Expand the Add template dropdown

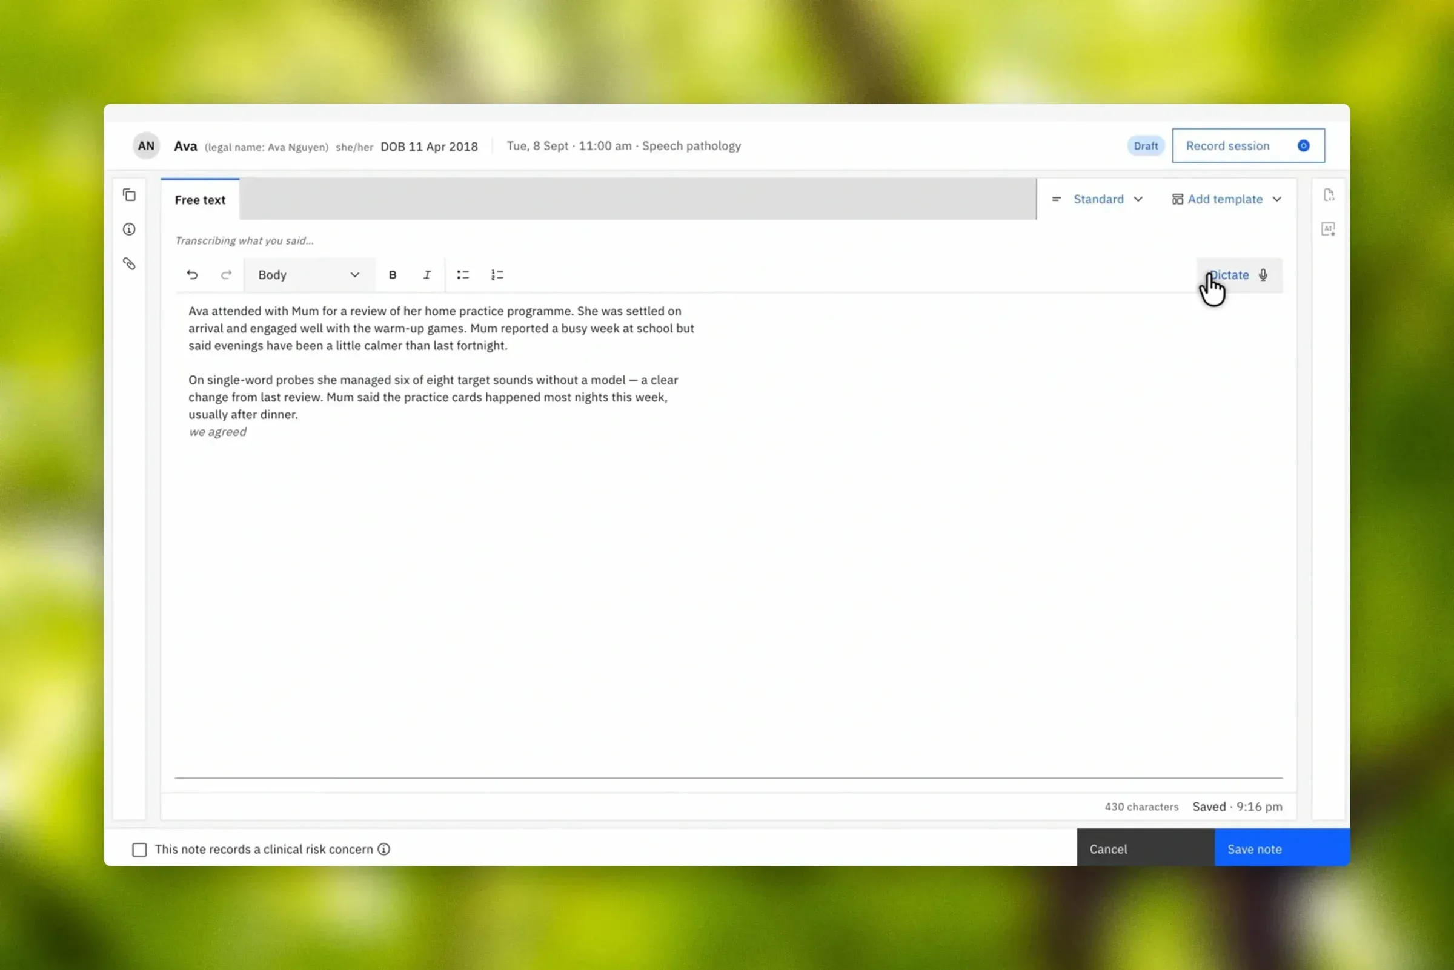(x=1226, y=199)
